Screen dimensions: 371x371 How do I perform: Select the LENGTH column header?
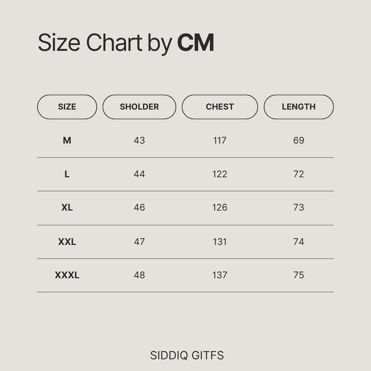tap(298, 107)
